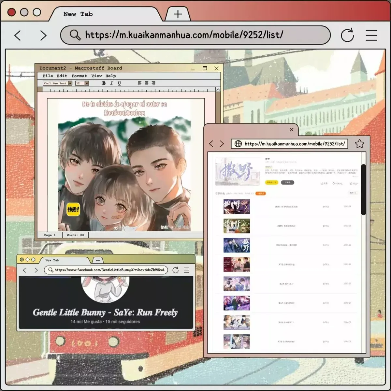
Task: Go forward in the pink popup browser
Action: click(x=222, y=144)
